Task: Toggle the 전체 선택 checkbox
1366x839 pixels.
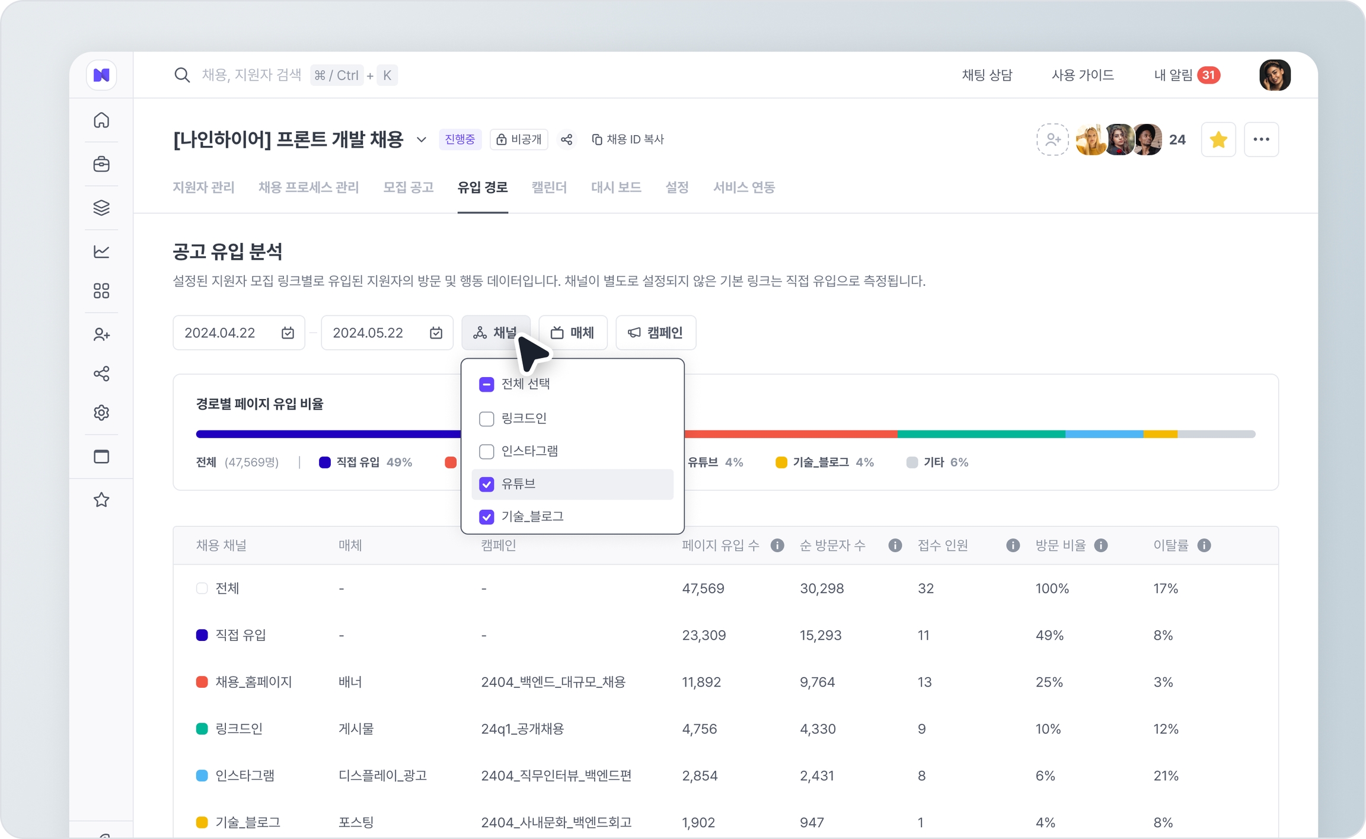Action: [x=487, y=384]
